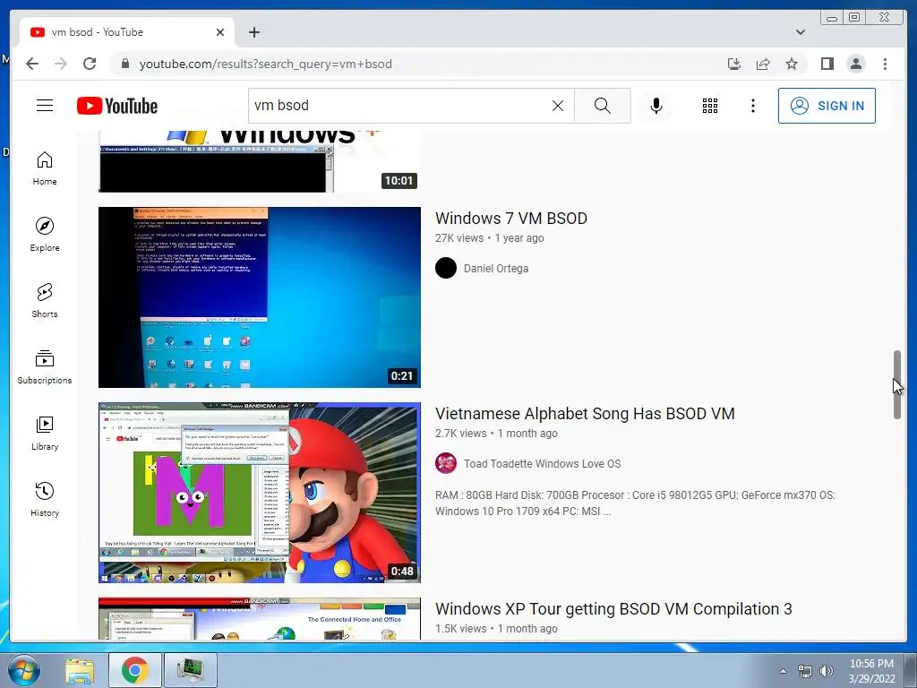Click the address bar URL
917x688 pixels.
pyautogui.click(x=265, y=64)
